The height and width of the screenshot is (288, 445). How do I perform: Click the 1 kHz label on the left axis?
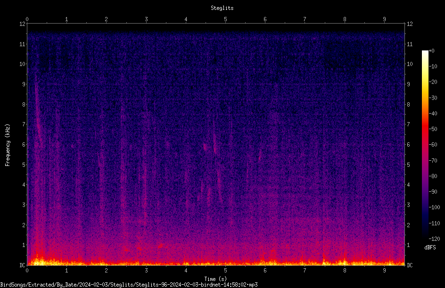(24, 245)
